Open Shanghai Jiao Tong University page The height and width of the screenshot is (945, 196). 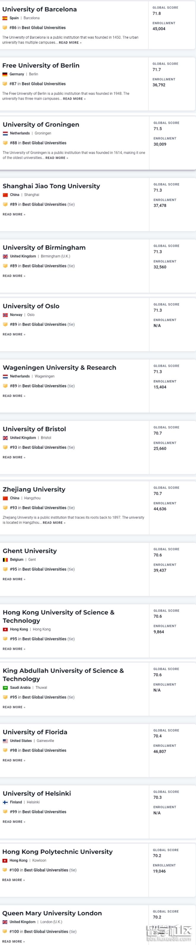pos(51,186)
